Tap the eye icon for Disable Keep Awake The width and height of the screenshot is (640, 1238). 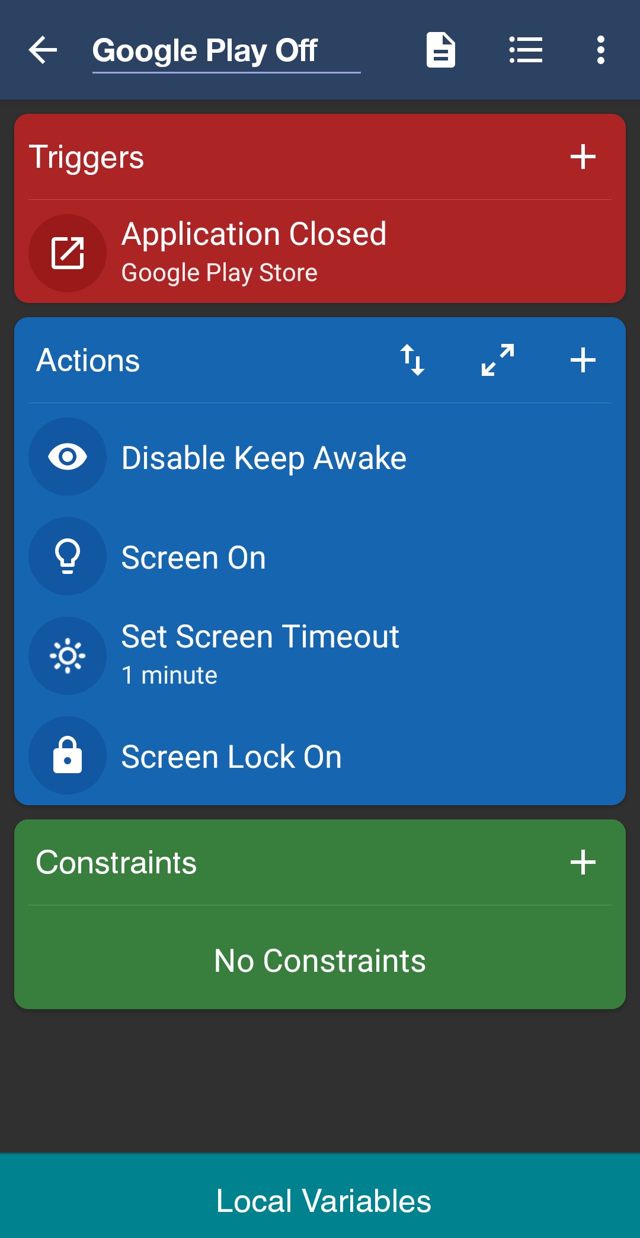pos(68,457)
